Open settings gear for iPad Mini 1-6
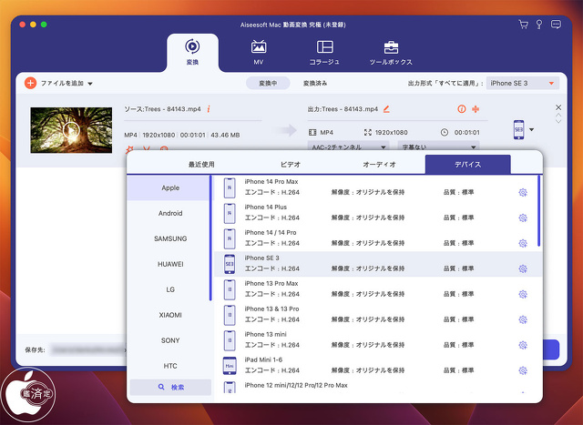The image size is (583, 425). [x=523, y=370]
